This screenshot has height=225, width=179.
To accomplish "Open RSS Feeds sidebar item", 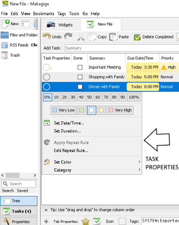I will point(19,45).
